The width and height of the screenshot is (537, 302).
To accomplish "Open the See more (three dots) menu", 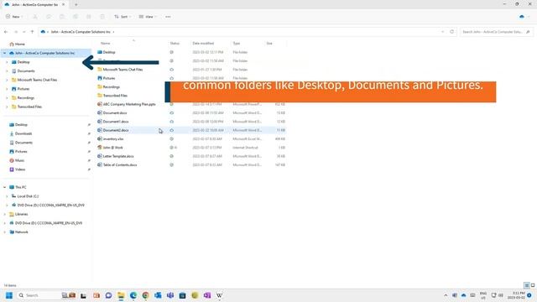I will tap(168, 17).
